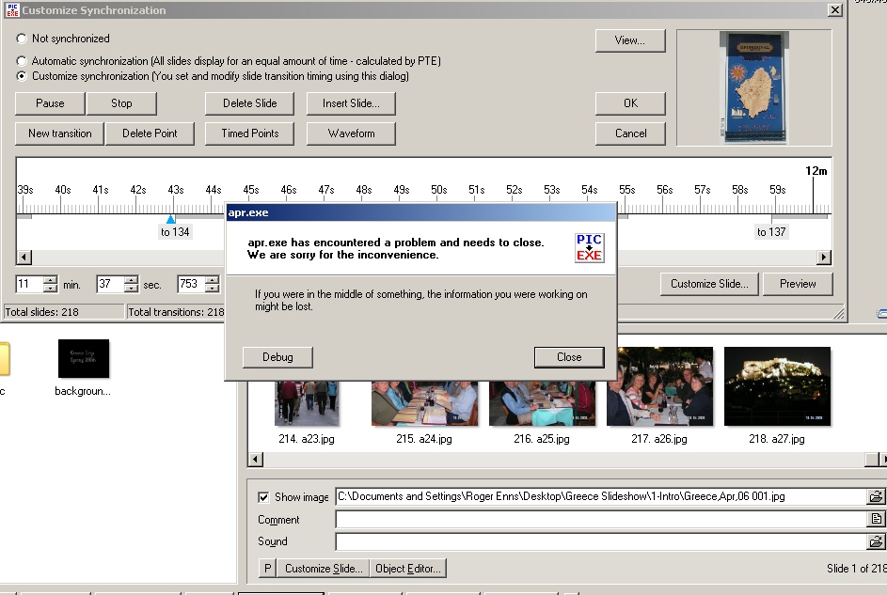The width and height of the screenshot is (887, 595).
Task: Increase the minutes value with up arrow
Action: click(51, 280)
